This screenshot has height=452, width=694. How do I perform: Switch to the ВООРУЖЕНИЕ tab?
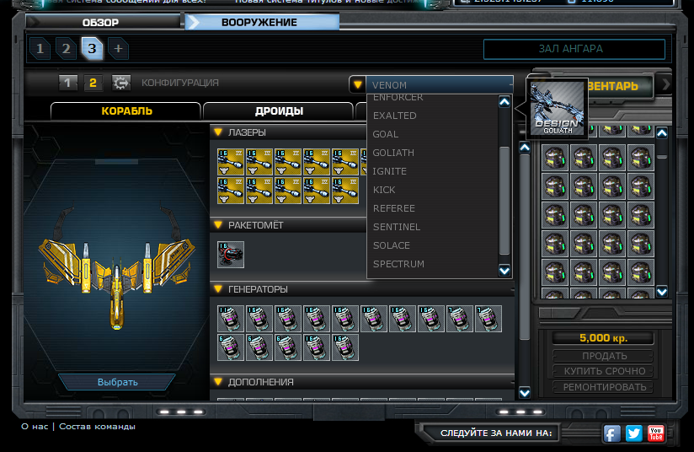[262, 22]
